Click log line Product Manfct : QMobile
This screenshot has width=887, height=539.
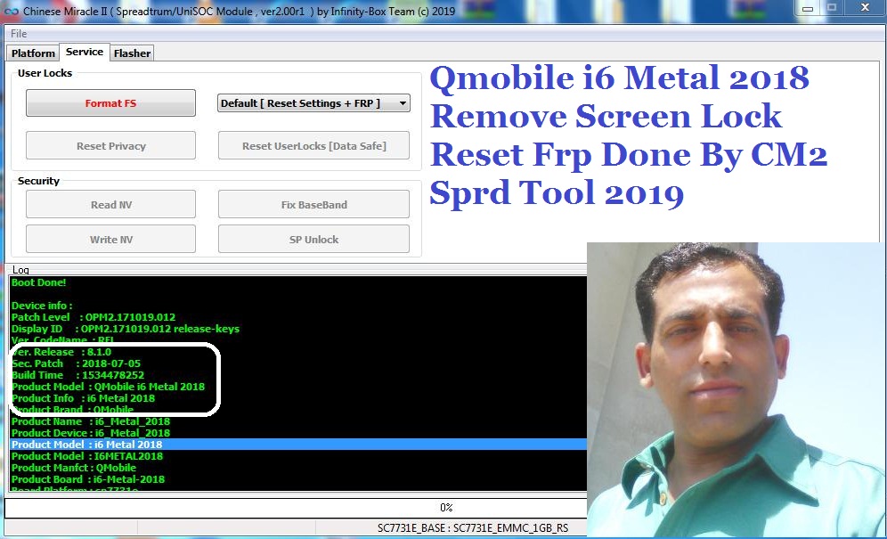click(x=74, y=468)
